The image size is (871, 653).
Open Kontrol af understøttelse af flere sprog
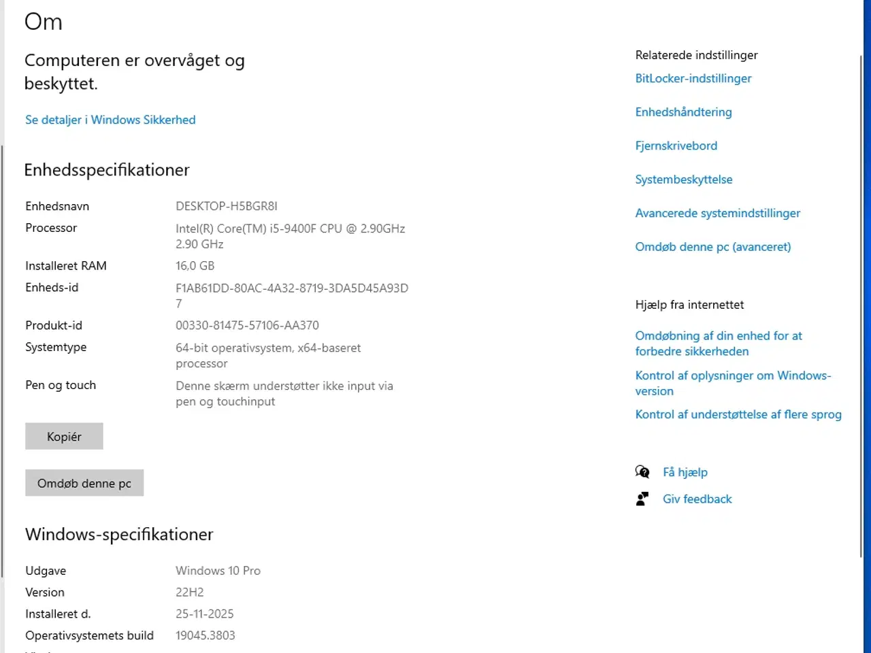coord(738,414)
